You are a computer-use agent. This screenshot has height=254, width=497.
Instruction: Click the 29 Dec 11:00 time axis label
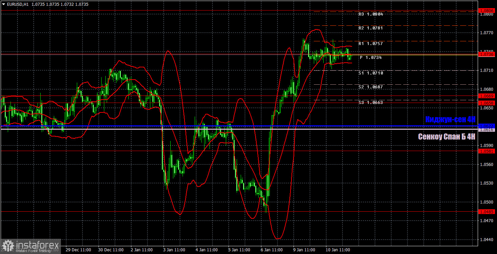click(x=78, y=250)
